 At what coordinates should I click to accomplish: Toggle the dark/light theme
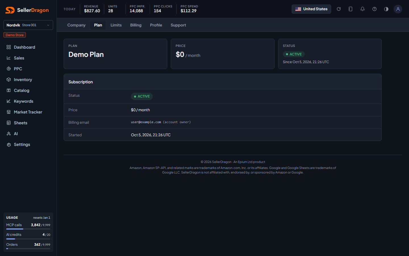(x=386, y=9)
